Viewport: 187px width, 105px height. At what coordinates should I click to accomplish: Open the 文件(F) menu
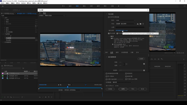coord(2,3)
